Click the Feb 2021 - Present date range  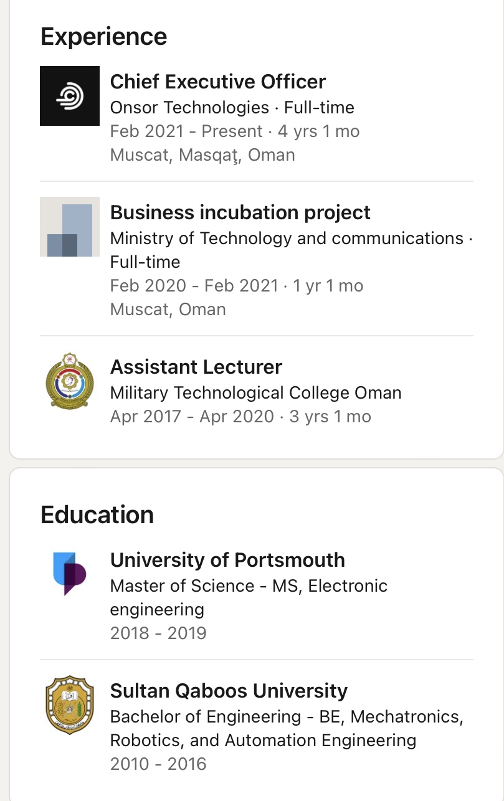pos(186,131)
